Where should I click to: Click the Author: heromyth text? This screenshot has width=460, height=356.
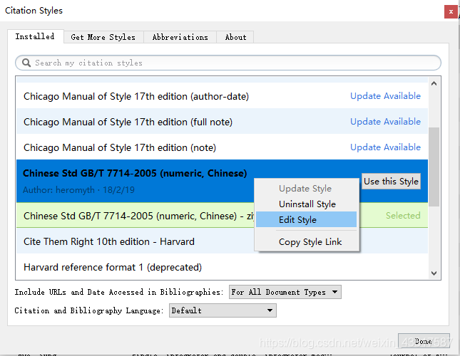(79, 190)
